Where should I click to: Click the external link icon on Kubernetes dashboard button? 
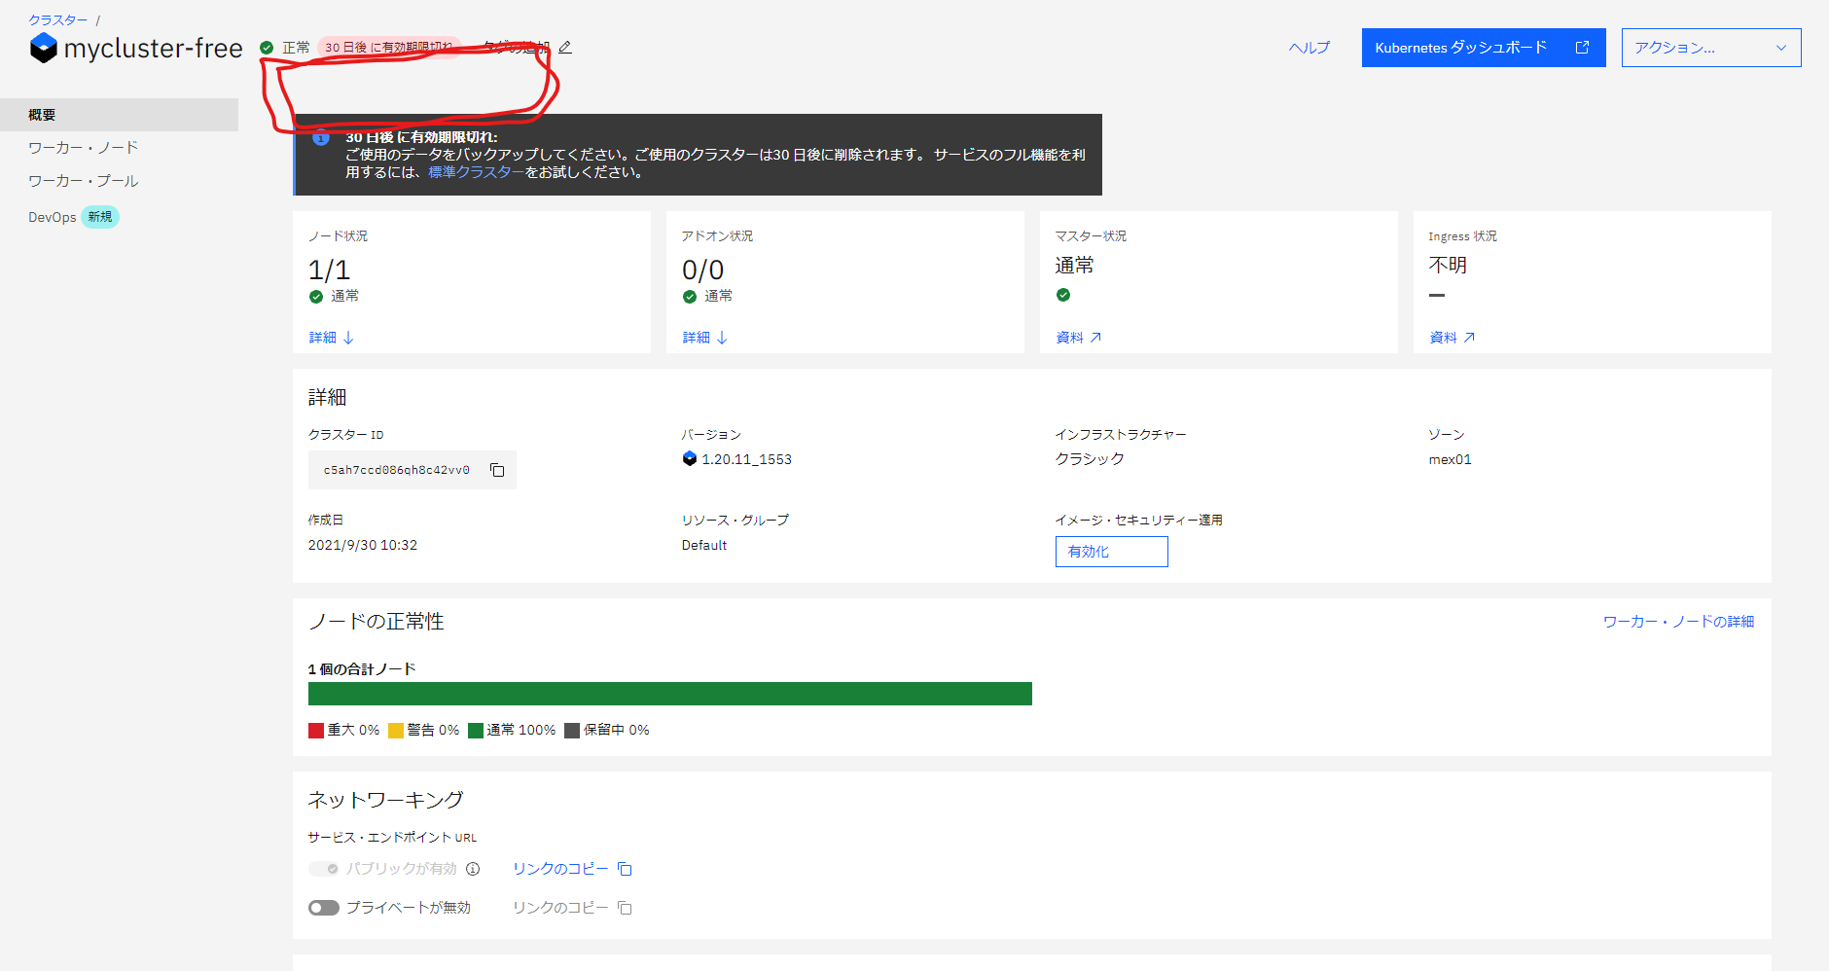1582,48
